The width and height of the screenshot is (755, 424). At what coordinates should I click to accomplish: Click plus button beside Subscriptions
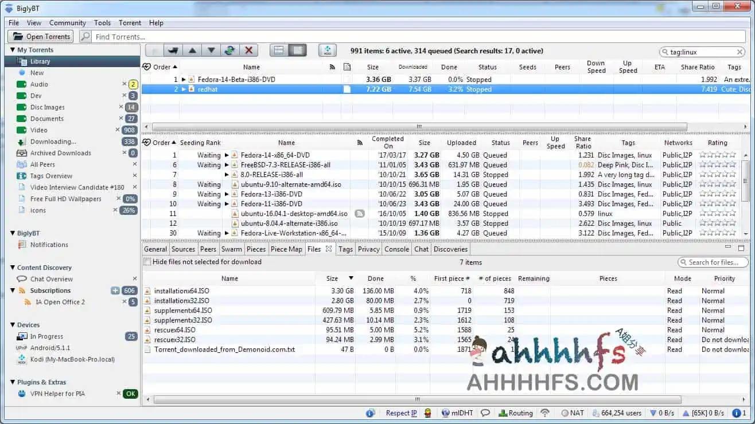(115, 290)
